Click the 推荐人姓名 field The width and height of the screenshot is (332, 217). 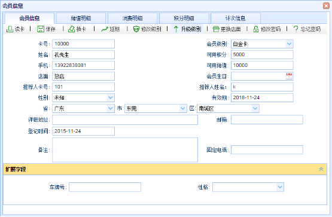click(x=262, y=87)
